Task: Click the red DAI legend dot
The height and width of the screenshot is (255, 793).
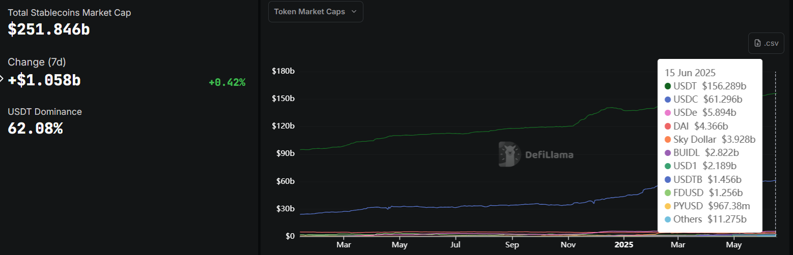Action: tap(668, 126)
